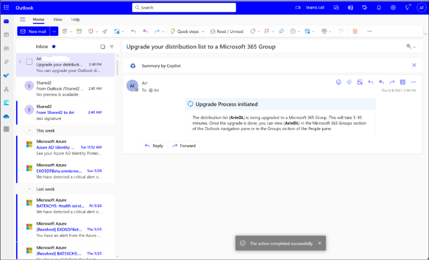429x260 pixels.
Task: Switch to the Help tab
Action: (75, 20)
